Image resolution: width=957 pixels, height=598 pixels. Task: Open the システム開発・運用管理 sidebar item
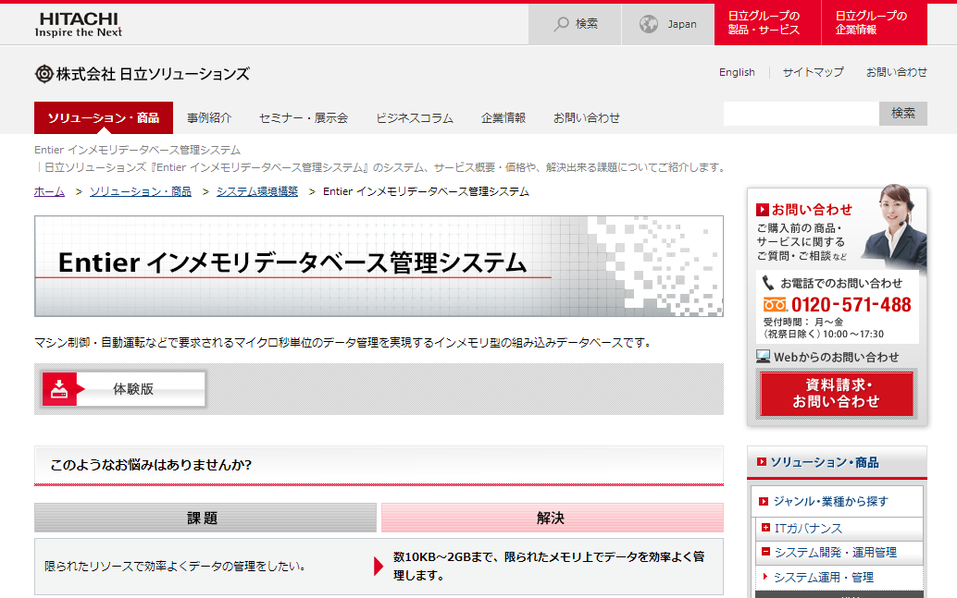coord(836,553)
